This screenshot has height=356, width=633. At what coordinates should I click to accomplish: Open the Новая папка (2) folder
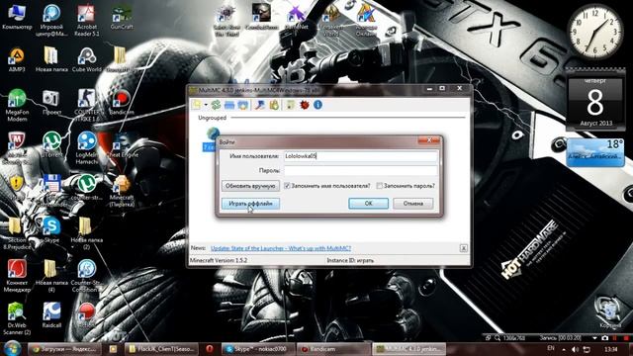(86, 233)
